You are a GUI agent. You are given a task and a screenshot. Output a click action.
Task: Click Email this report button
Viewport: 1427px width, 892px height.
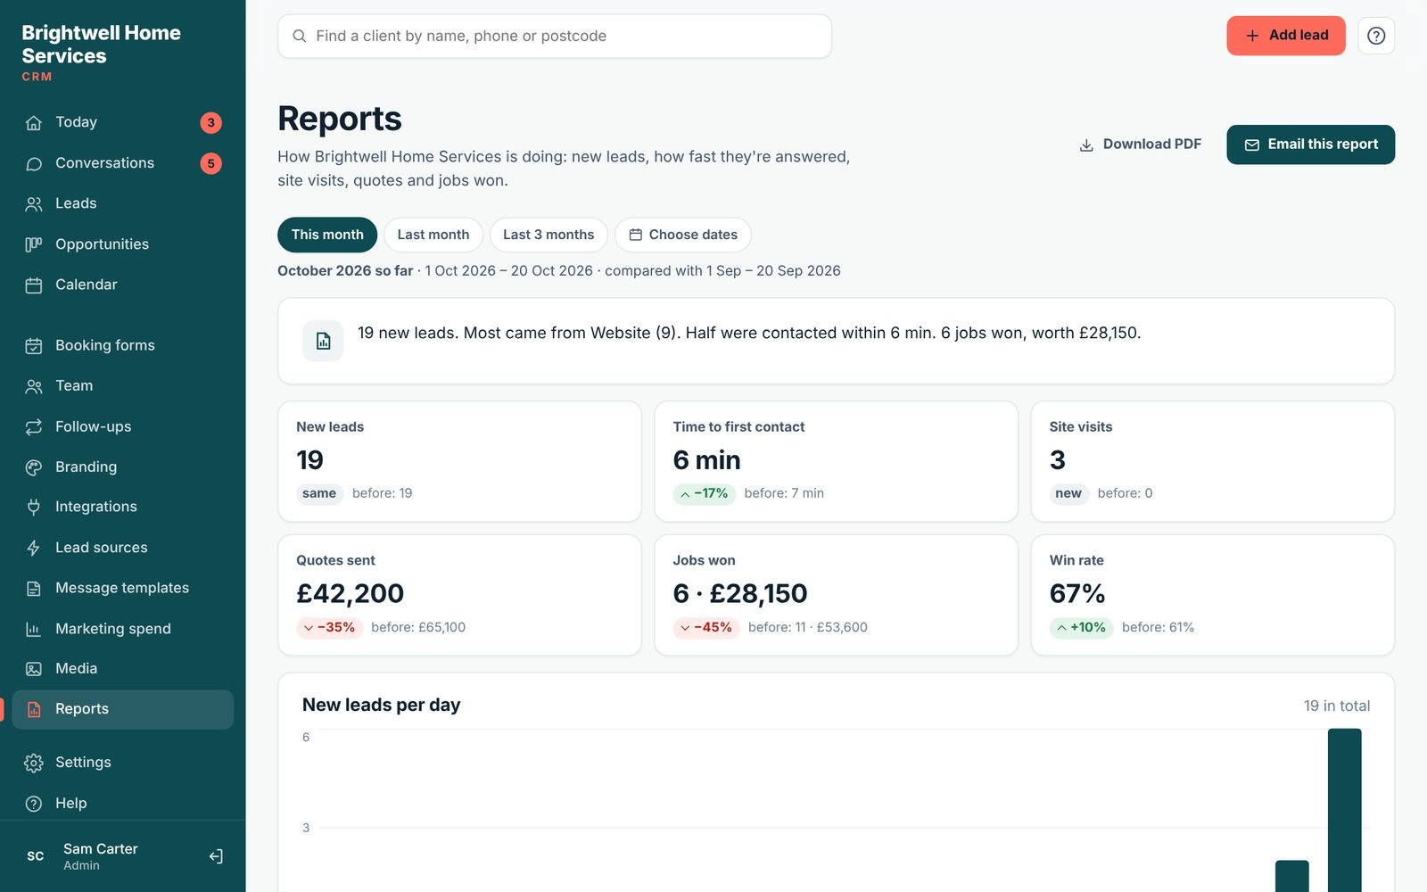click(x=1310, y=145)
